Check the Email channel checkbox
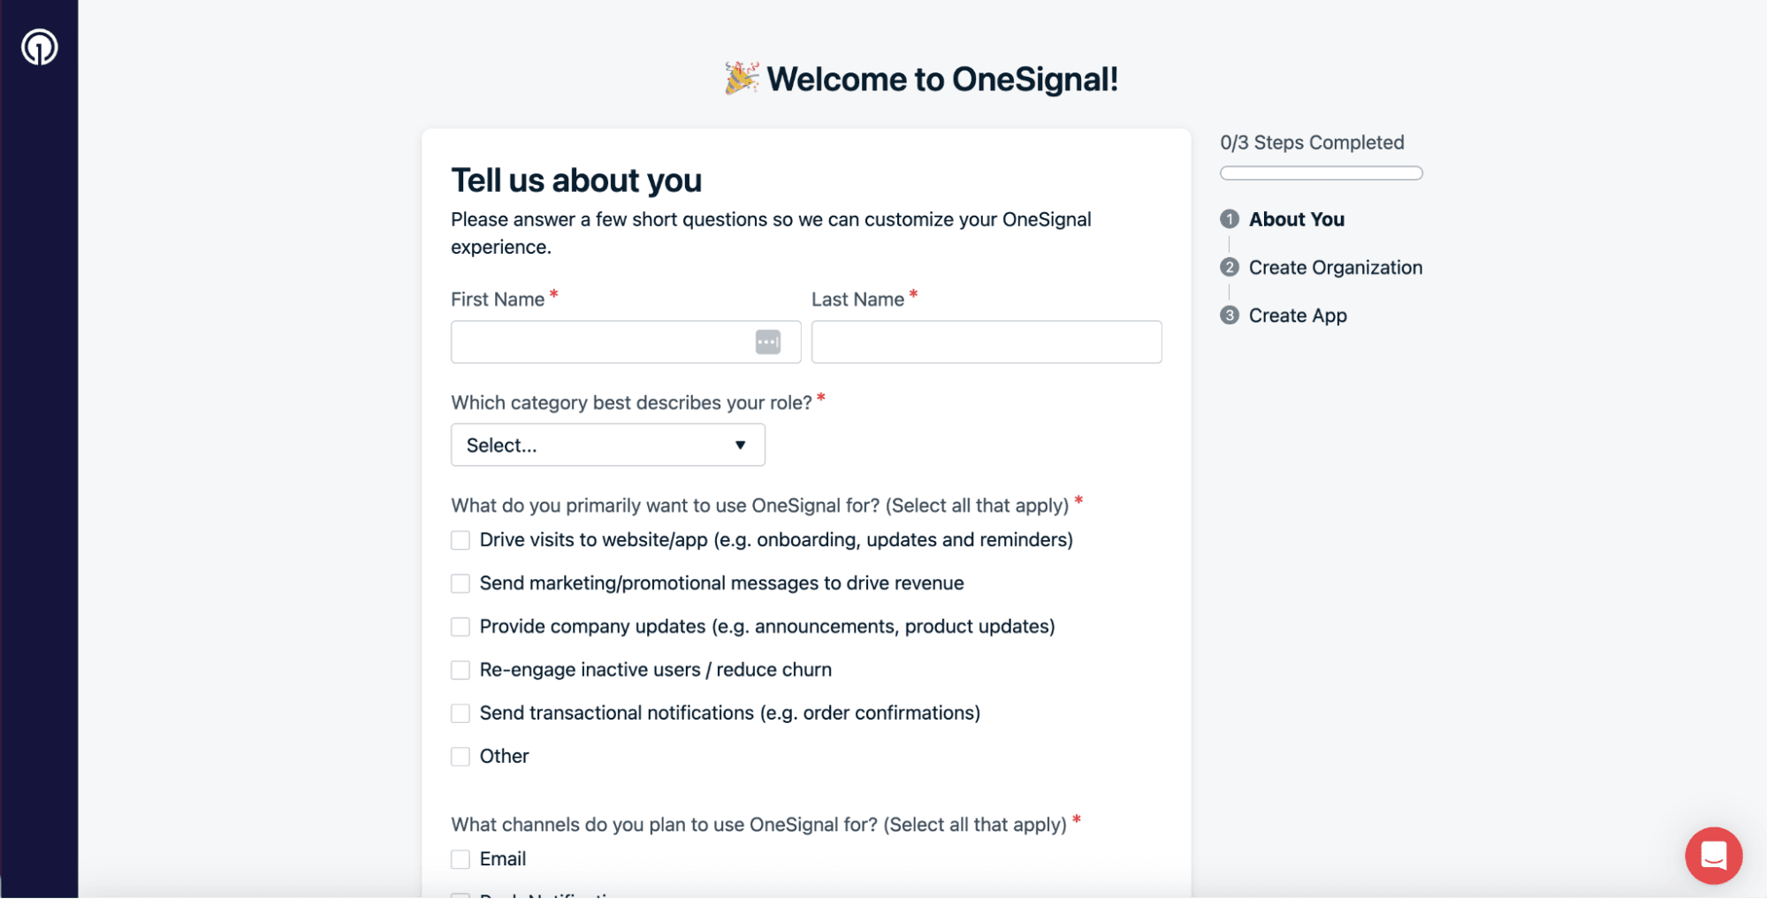Screen dimensions: 1767x899 coord(461,859)
